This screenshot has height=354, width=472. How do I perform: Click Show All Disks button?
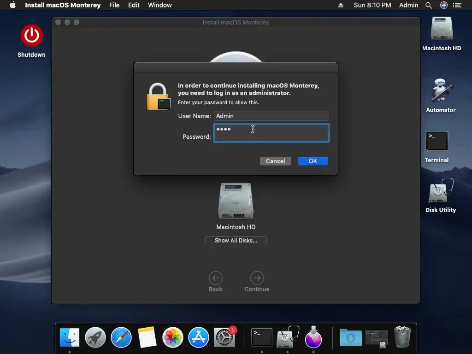click(x=236, y=240)
